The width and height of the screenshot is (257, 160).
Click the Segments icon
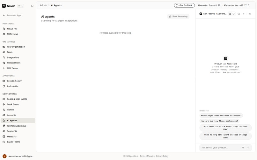[4, 131]
